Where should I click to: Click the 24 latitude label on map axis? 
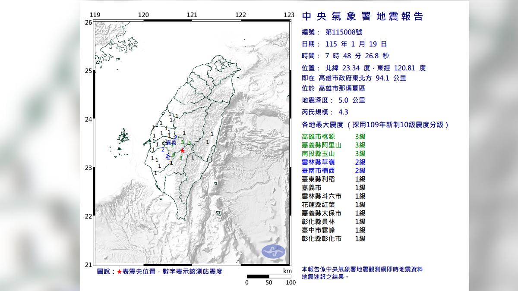pyautogui.click(x=88, y=119)
